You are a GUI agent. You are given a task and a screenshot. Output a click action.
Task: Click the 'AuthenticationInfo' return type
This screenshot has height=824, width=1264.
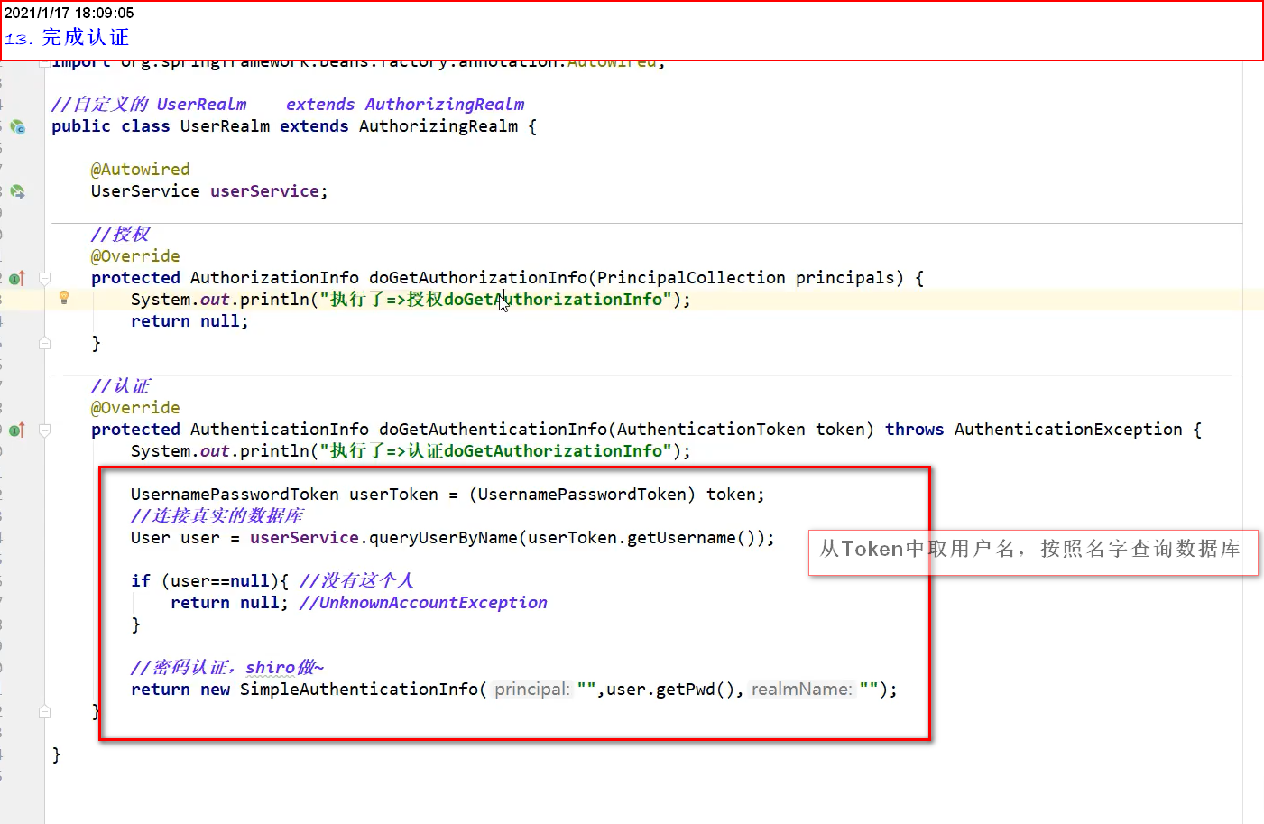(280, 430)
